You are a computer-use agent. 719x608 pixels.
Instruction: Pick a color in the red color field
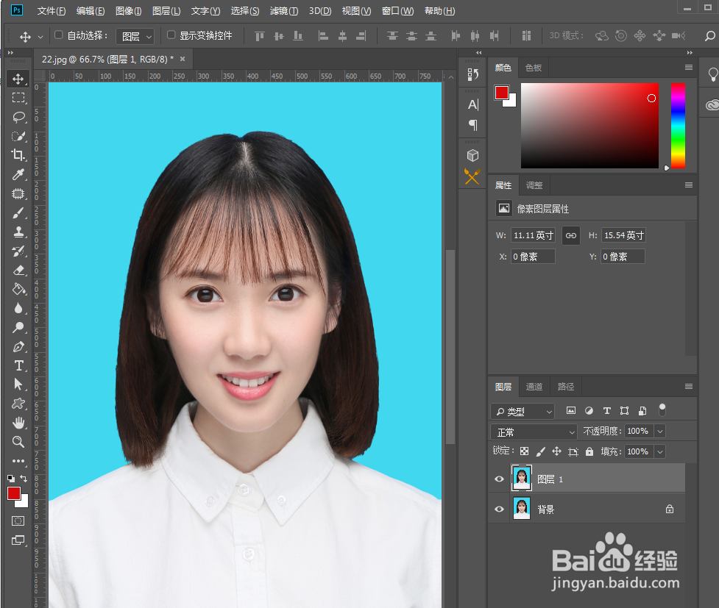589,126
